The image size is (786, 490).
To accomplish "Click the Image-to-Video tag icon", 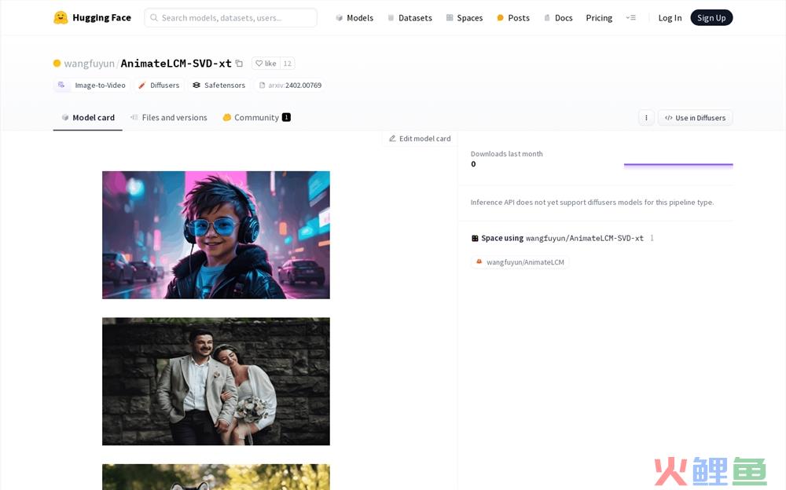I will click(61, 85).
